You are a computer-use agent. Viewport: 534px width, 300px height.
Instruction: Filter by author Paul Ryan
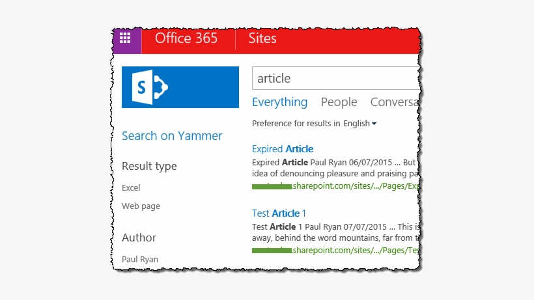pos(140,259)
